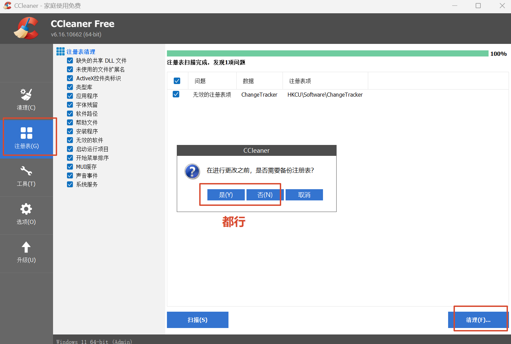Toggle the 系统服务 checkbox
The height and width of the screenshot is (344, 511).
tap(70, 184)
